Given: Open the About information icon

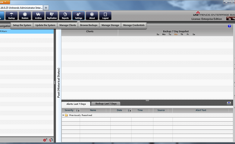Looking at the screenshot, I should (92, 16).
